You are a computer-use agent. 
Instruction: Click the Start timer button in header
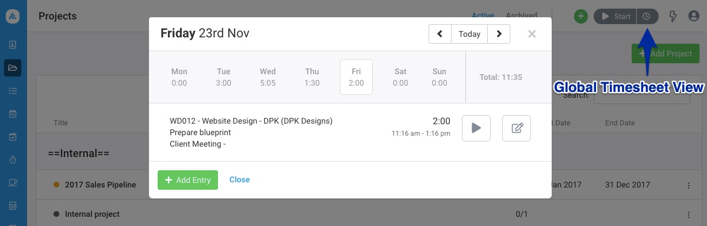pyautogui.click(x=615, y=17)
